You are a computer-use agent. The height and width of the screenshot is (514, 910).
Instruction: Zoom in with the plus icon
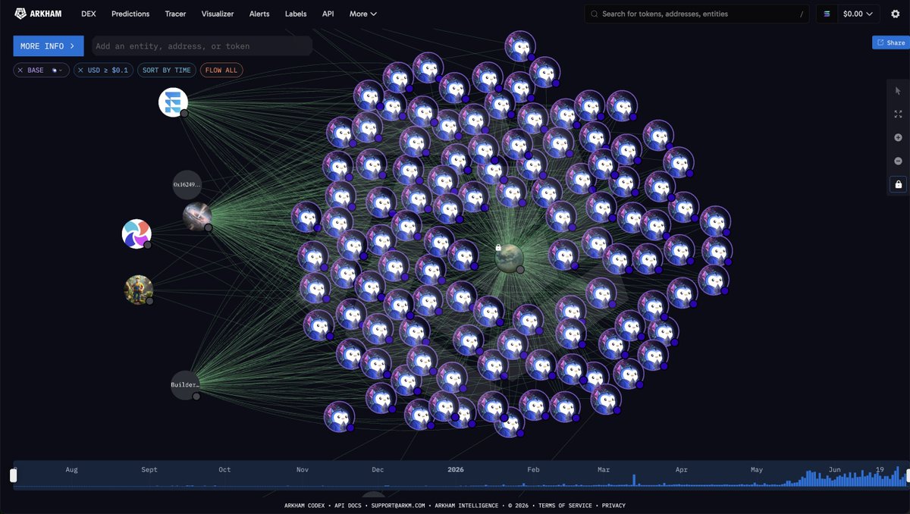click(x=899, y=138)
